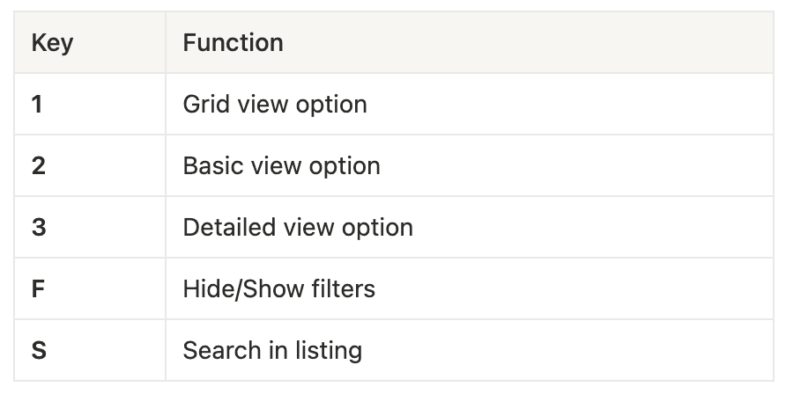The width and height of the screenshot is (786, 394).
Task: Click the Detailed view option text
Action: 298,228
